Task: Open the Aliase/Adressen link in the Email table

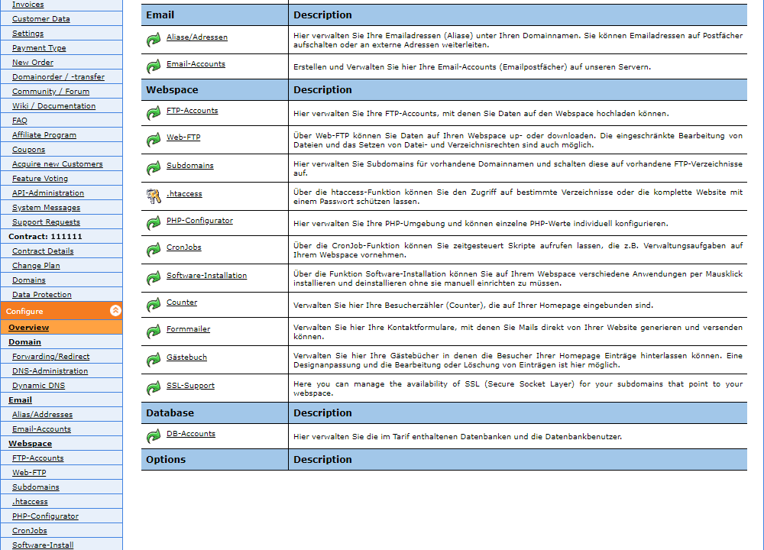Action: click(197, 37)
